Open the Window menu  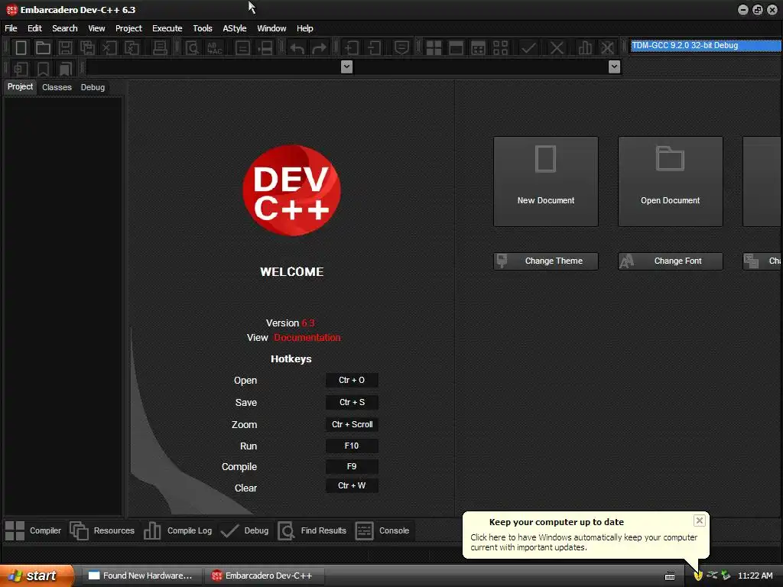tap(271, 28)
